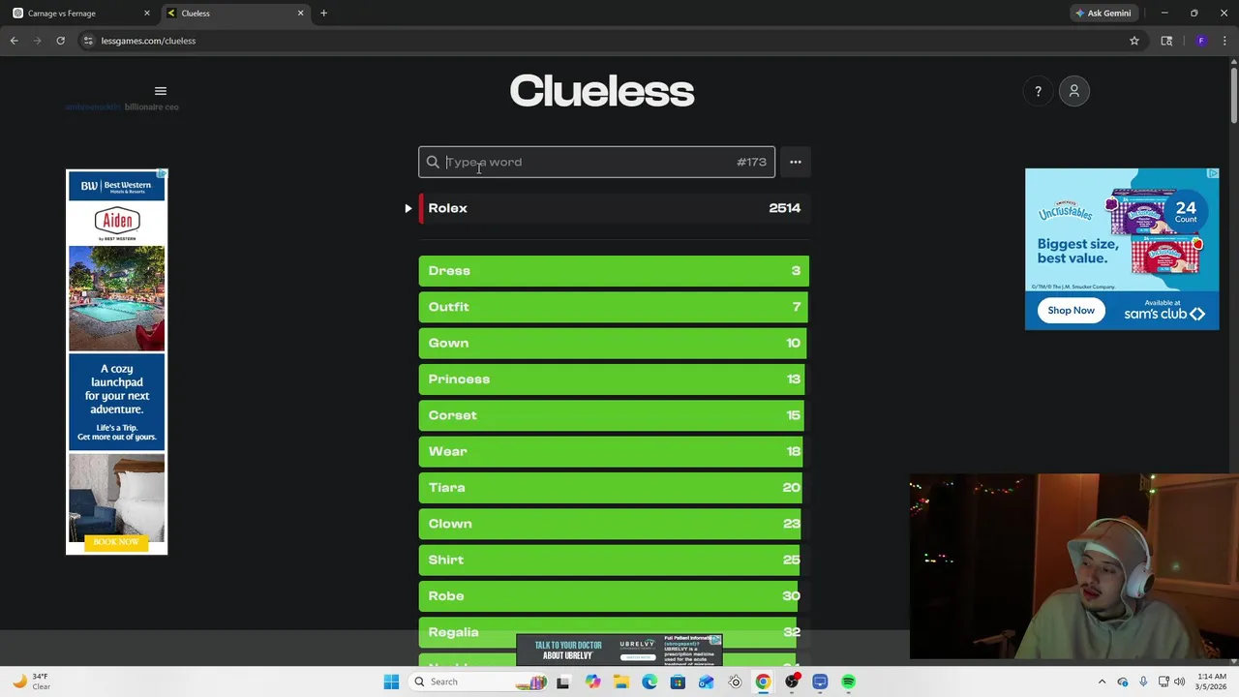Open Chrome three-dot menu
1239x697 pixels.
tap(1224, 41)
